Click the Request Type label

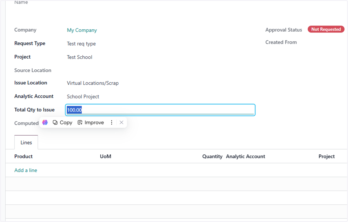[x=30, y=44]
